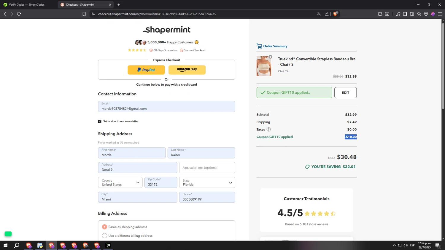This screenshot has height=250, width=445.
Task: Click the bandeau bra product thumbnail
Action: 264,66
